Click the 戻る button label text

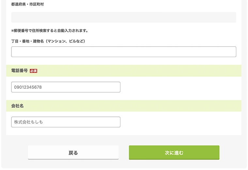pos(73,153)
